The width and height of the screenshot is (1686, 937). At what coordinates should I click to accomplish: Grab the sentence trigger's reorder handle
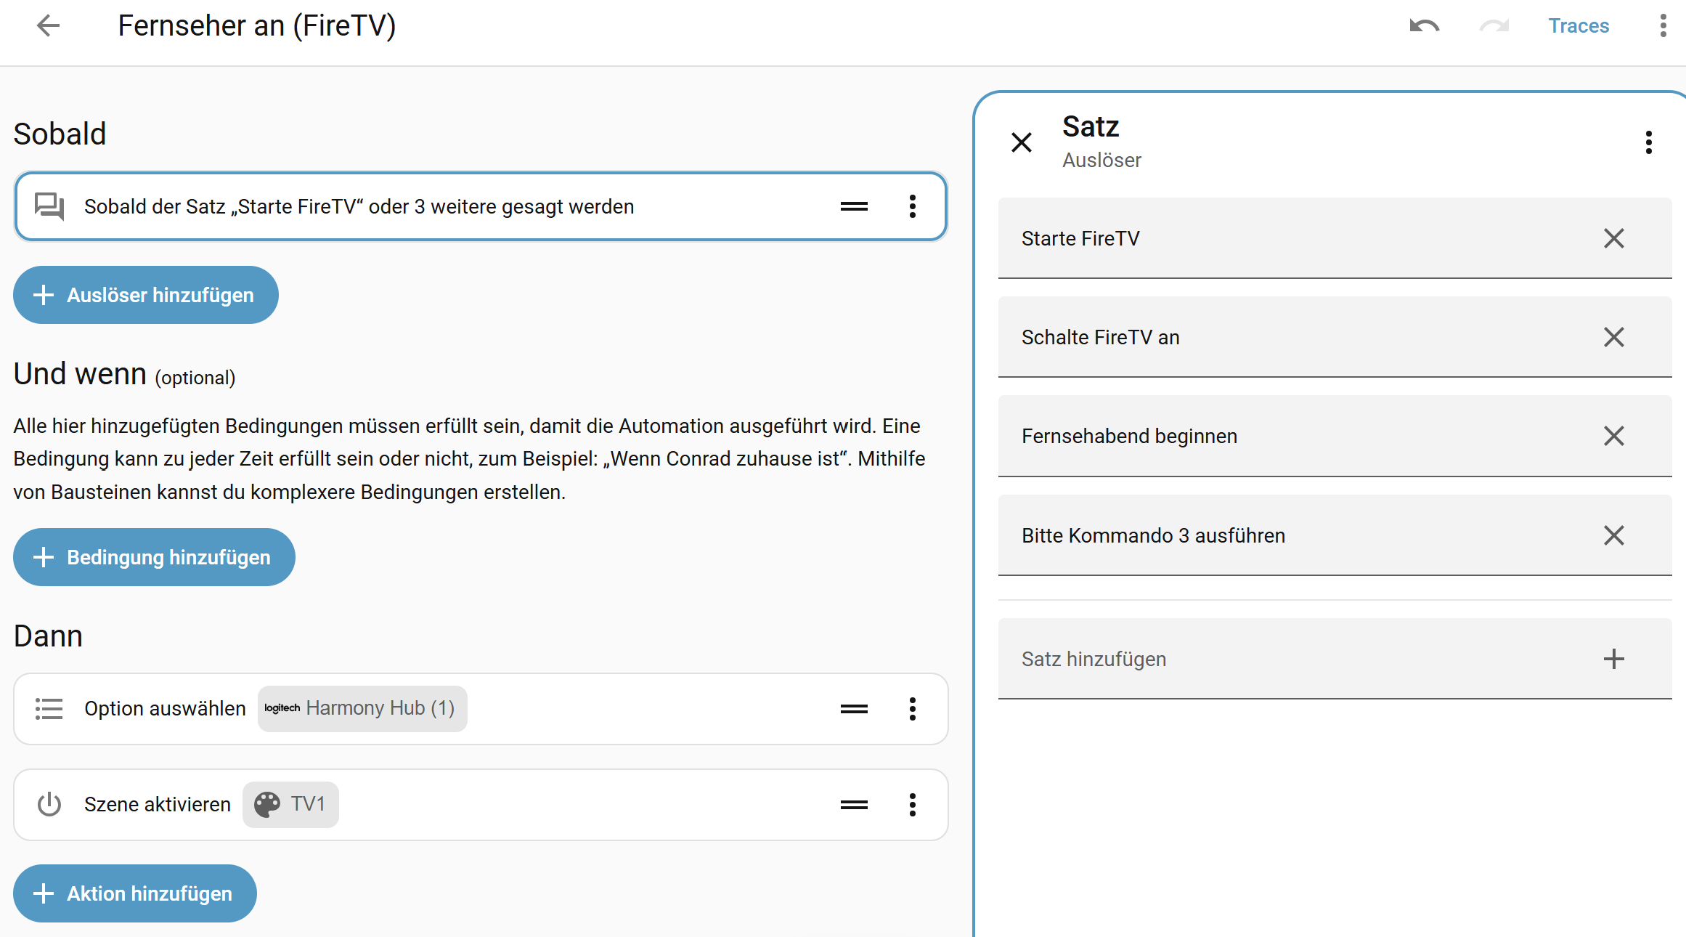tap(854, 206)
